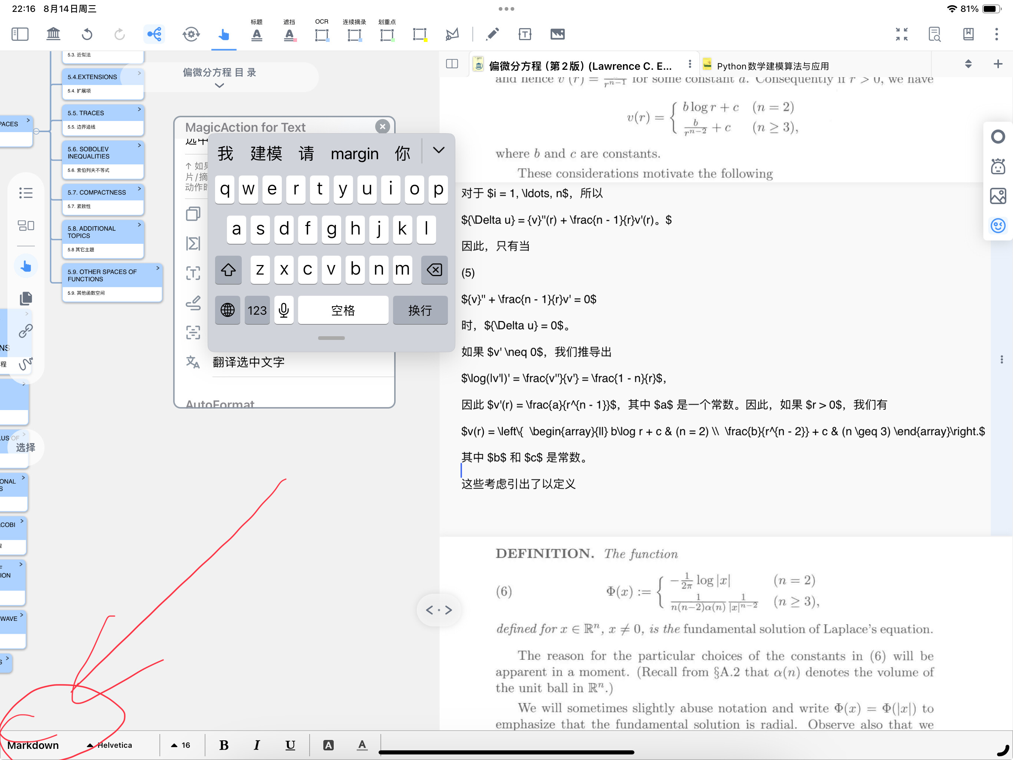
Task: Toggle Shift key on the keyboard
Action: click(228, 269)
